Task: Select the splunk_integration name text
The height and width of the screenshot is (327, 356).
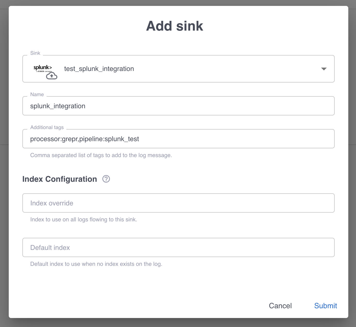Action: click(x=58, y=106)
